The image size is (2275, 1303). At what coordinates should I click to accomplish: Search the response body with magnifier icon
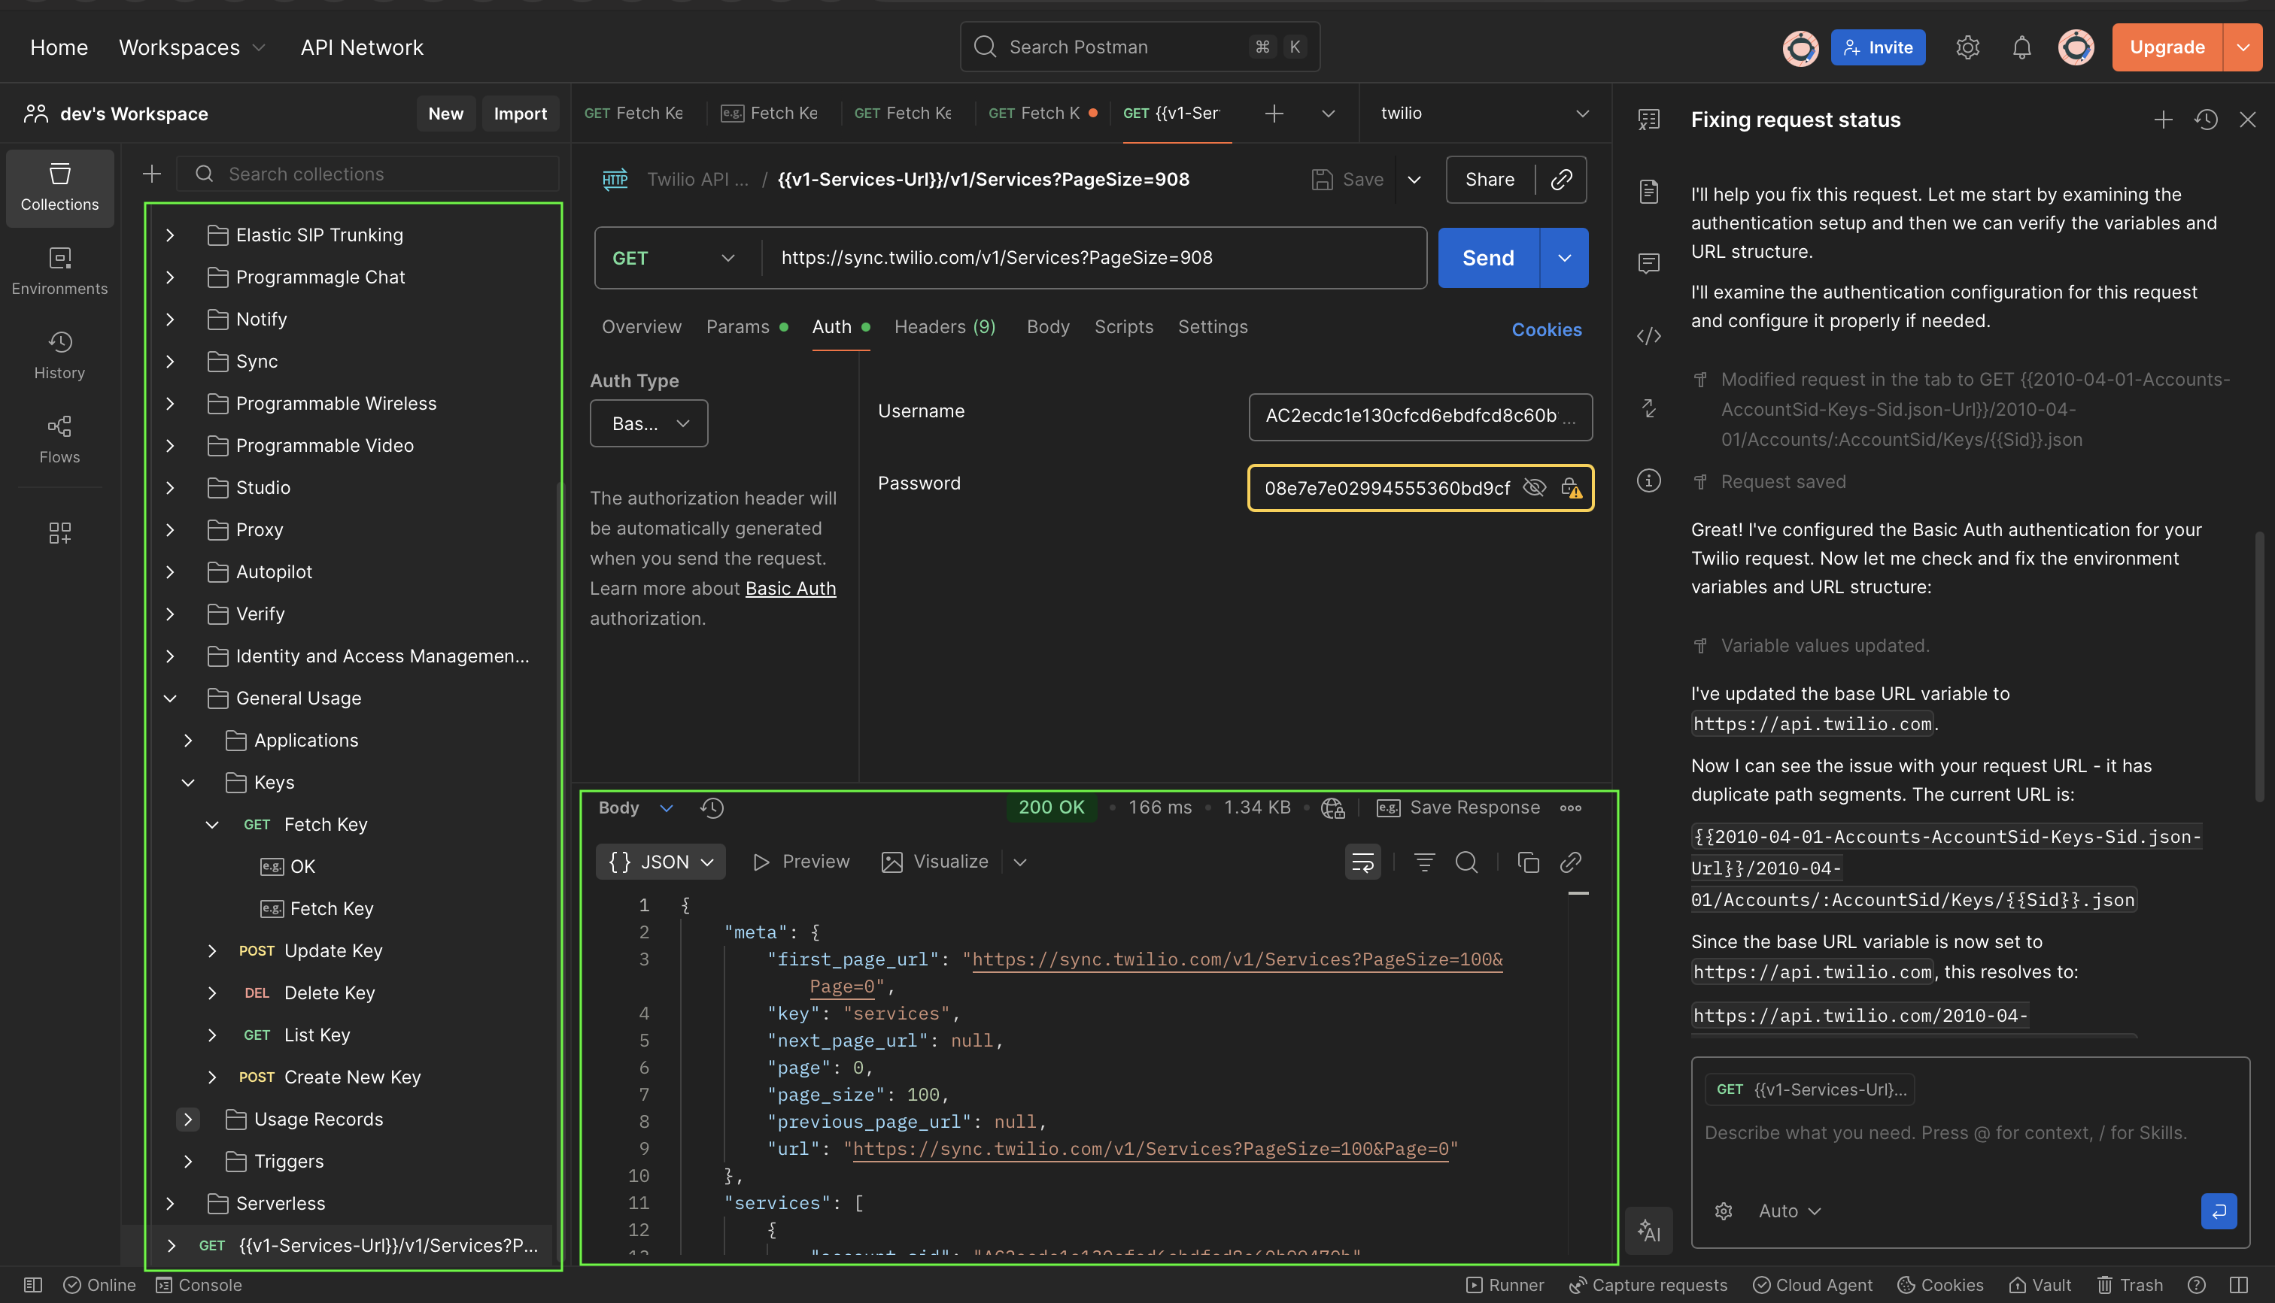1466,862
